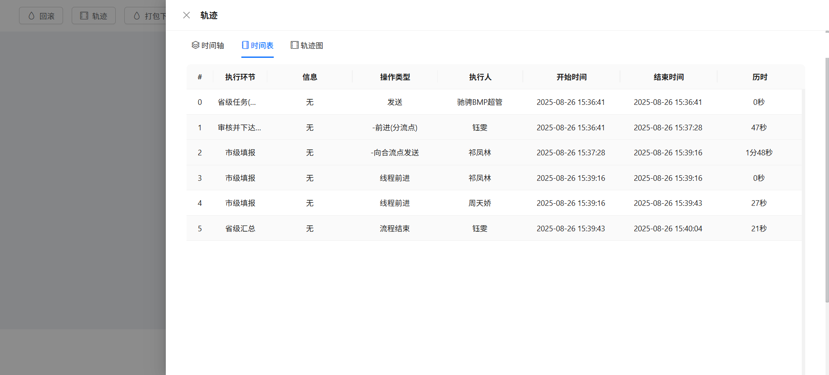Click the film icon beside 轨迹图

click(x=294, y=45)
